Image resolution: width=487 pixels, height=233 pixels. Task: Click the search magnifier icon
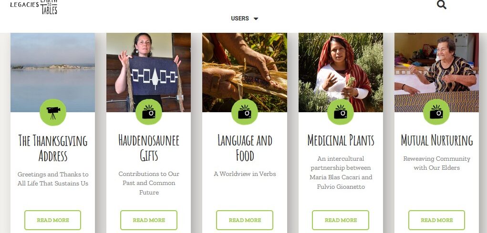[x=441, y=5]
